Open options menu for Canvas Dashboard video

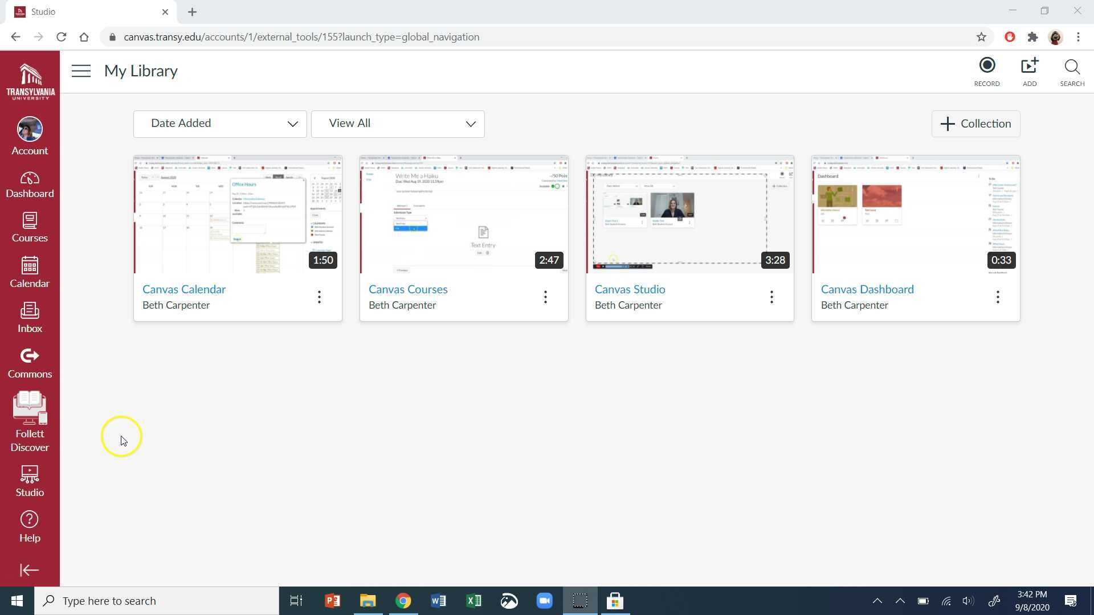click(998, 297)
